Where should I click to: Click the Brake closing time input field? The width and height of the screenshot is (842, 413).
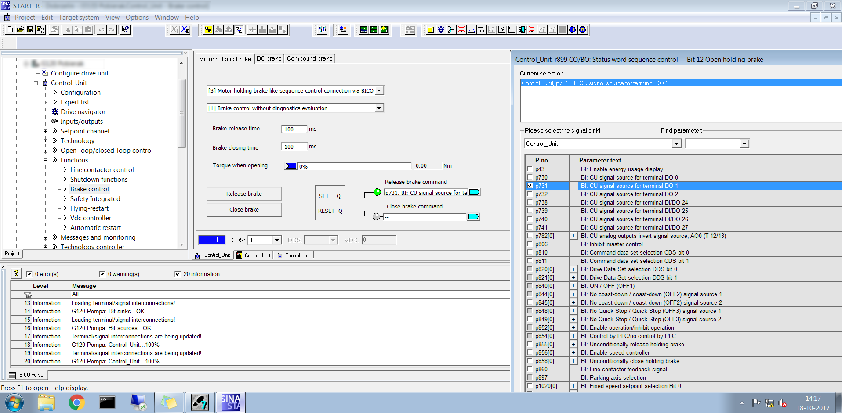tap(294, 147)
